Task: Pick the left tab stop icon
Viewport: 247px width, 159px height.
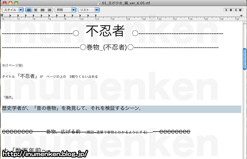Action: (226, 10)
